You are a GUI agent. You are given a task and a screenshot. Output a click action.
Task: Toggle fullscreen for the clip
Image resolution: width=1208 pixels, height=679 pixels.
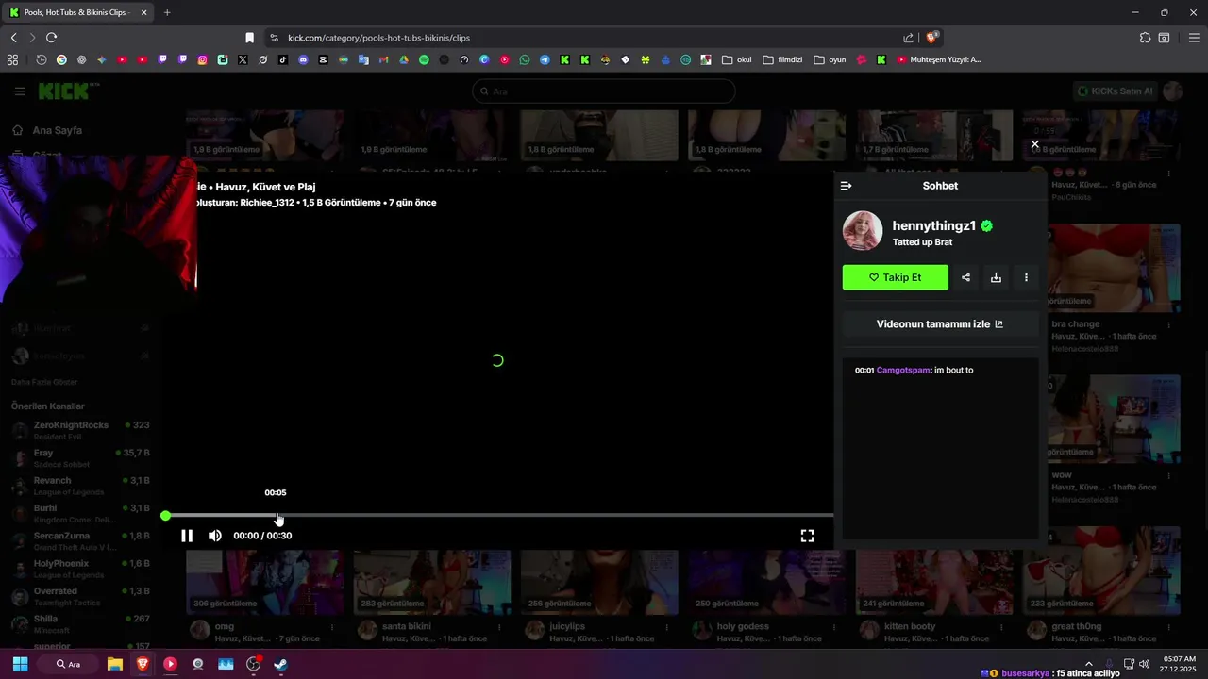pyautogui.click(x=807, y=536)
